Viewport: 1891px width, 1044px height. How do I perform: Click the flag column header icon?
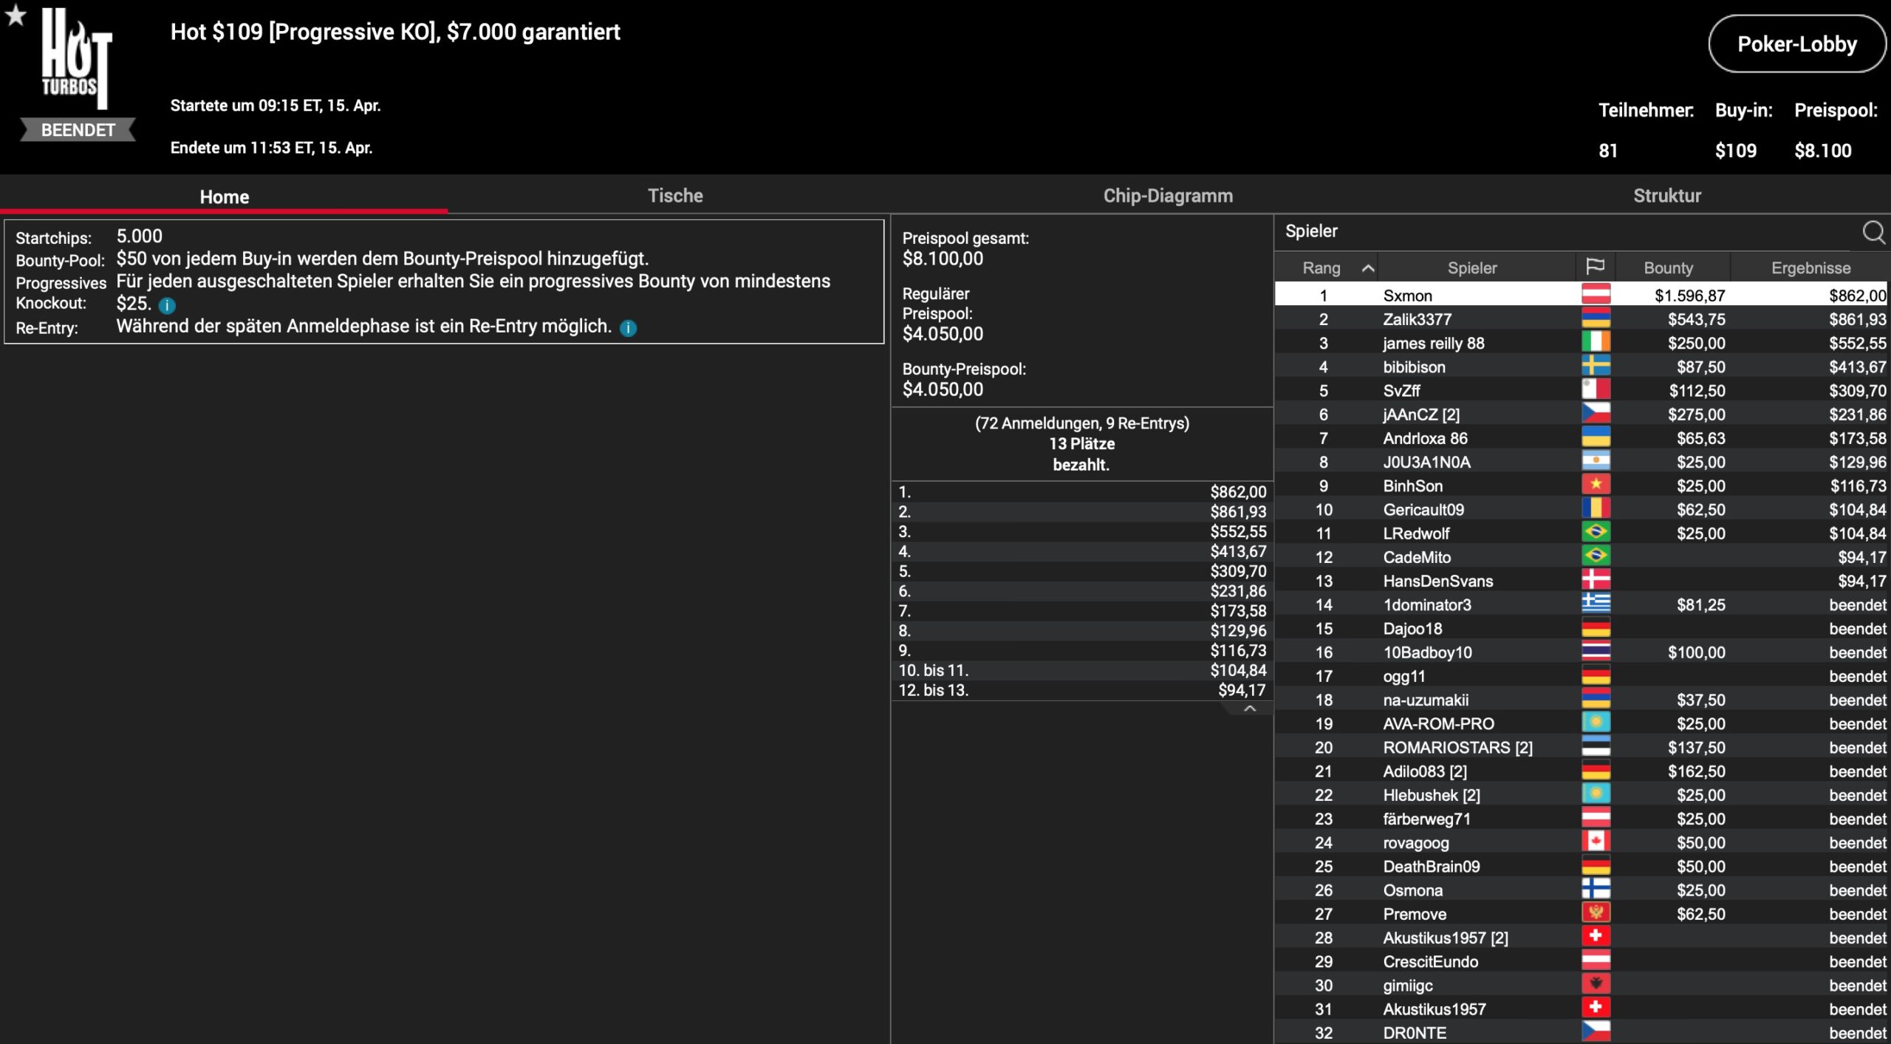[x=1595, y=267]
